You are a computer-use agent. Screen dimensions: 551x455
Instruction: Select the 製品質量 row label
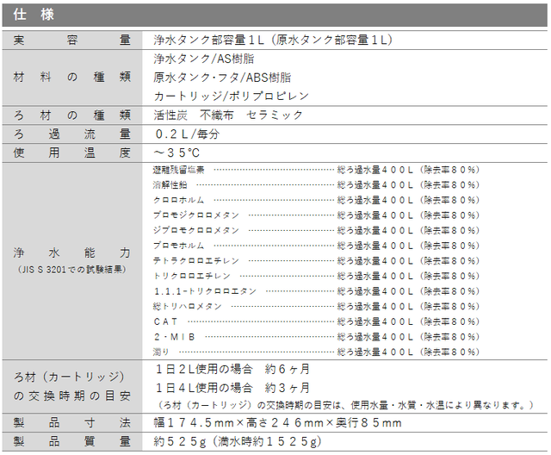[x=72, y=441]
